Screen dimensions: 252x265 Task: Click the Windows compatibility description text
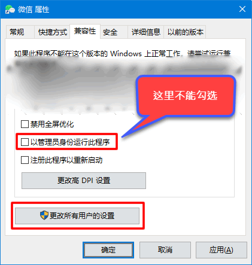[x=123, y=53]
